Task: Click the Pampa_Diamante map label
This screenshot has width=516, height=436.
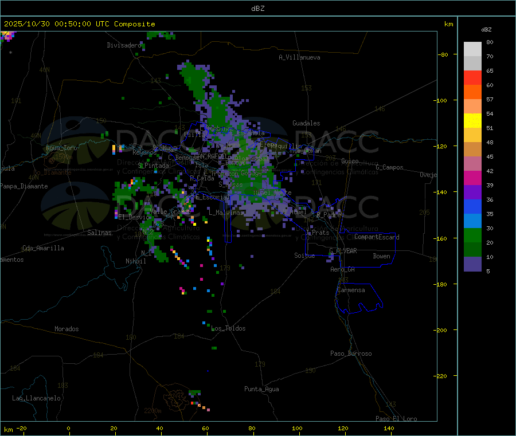Action: 24,186
